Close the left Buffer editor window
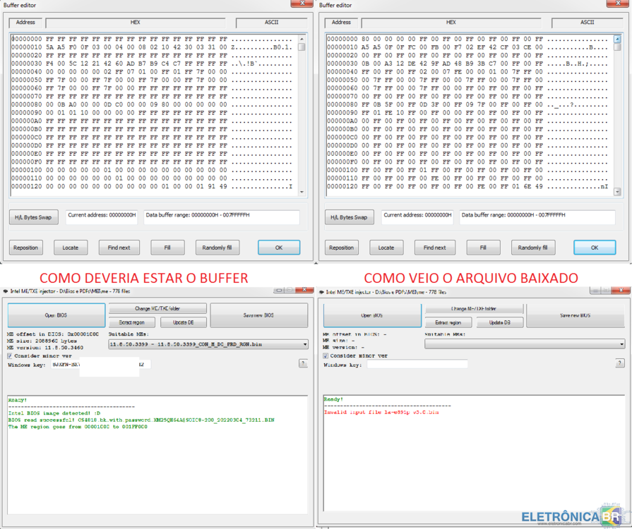 point(304,4)
